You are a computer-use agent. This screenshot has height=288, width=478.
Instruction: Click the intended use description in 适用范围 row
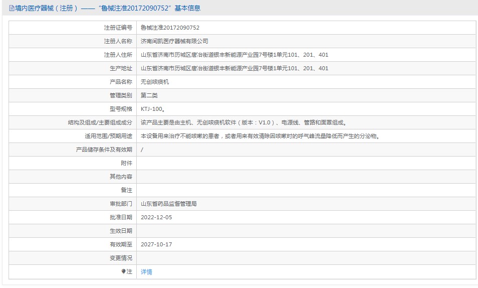click(x=259, y=136)
